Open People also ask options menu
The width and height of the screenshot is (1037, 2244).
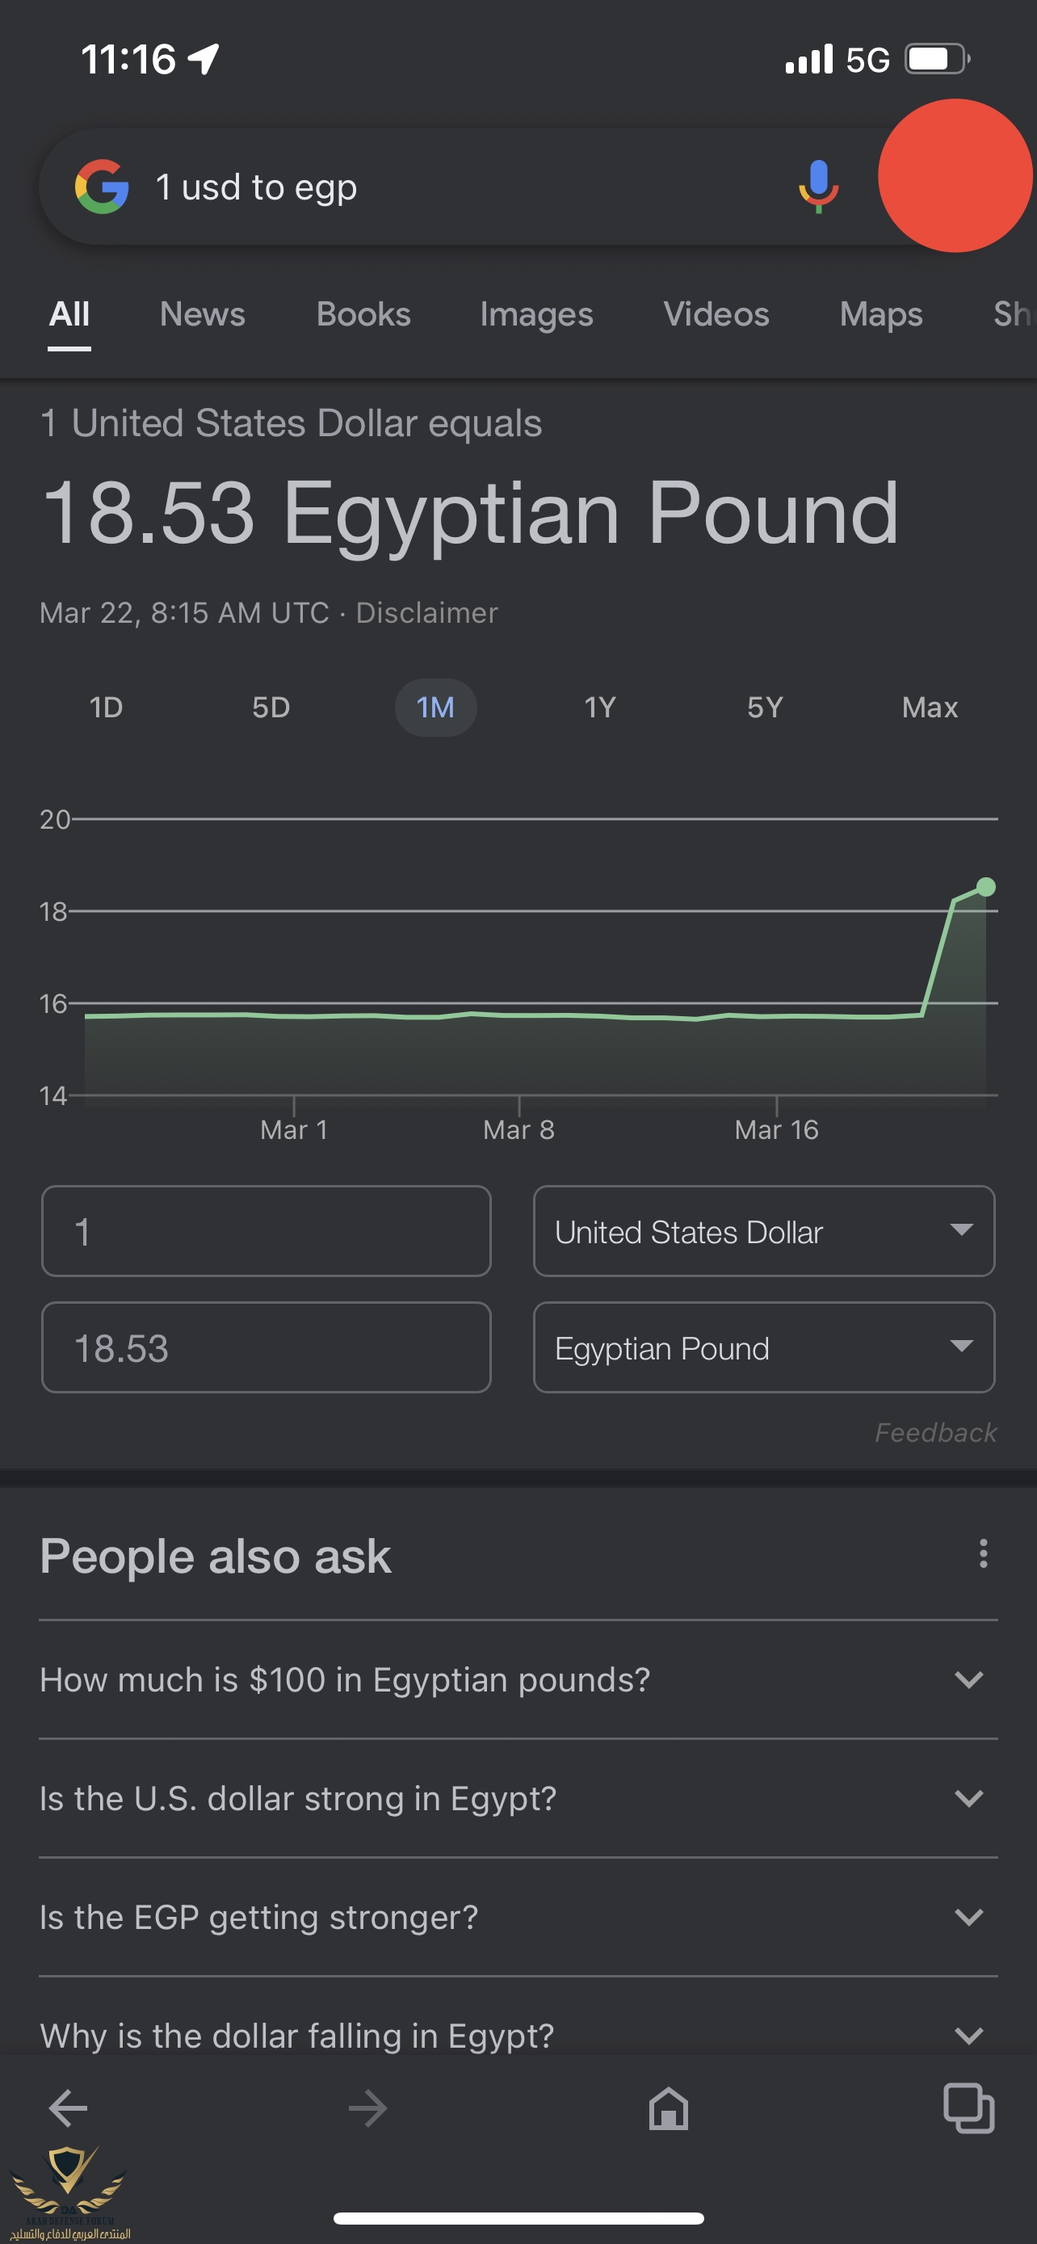click(983, 1553)
